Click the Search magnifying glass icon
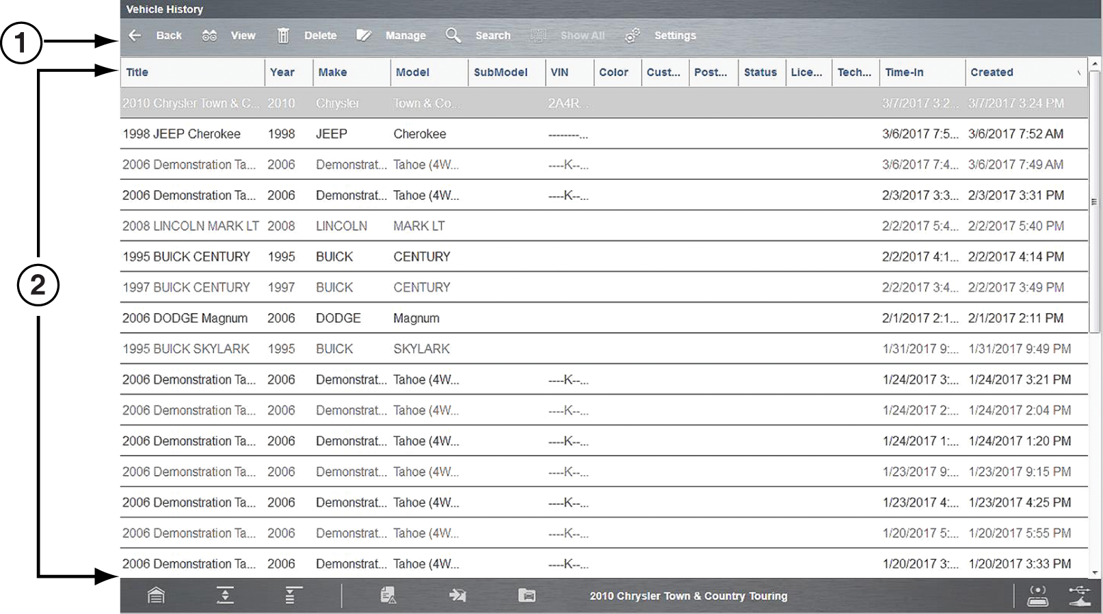The height and width of the screenshot is (614, 1103). tap(453, 36)
